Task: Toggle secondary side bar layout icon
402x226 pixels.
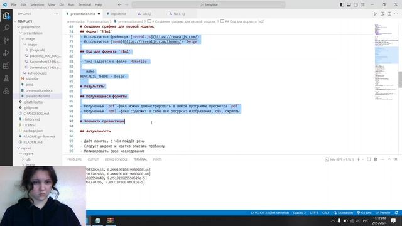Action: point(356,4)
